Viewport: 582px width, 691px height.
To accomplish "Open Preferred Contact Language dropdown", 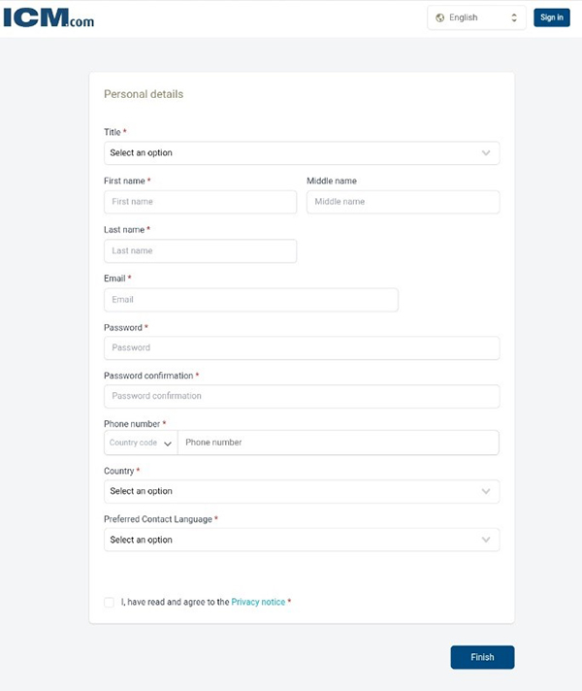I will (x=301, y=540).
